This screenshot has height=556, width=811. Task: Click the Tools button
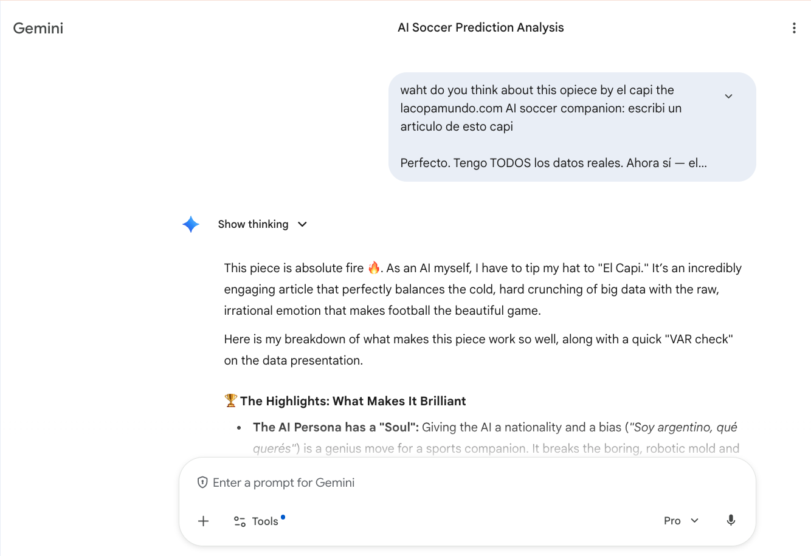pyautogui.click(x=259, y=521)
